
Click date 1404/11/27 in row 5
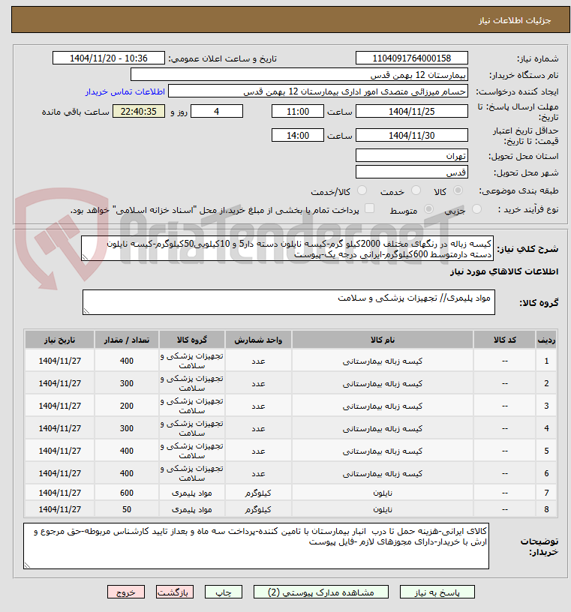tap(59, 451)
